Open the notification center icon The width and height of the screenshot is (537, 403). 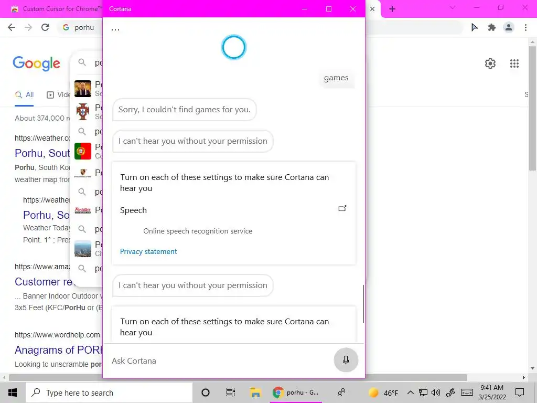[520, 393]
